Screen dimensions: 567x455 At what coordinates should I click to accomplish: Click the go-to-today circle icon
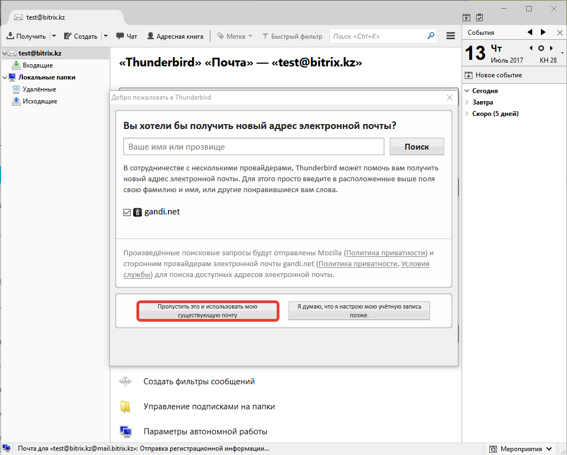tap(541, 48)
